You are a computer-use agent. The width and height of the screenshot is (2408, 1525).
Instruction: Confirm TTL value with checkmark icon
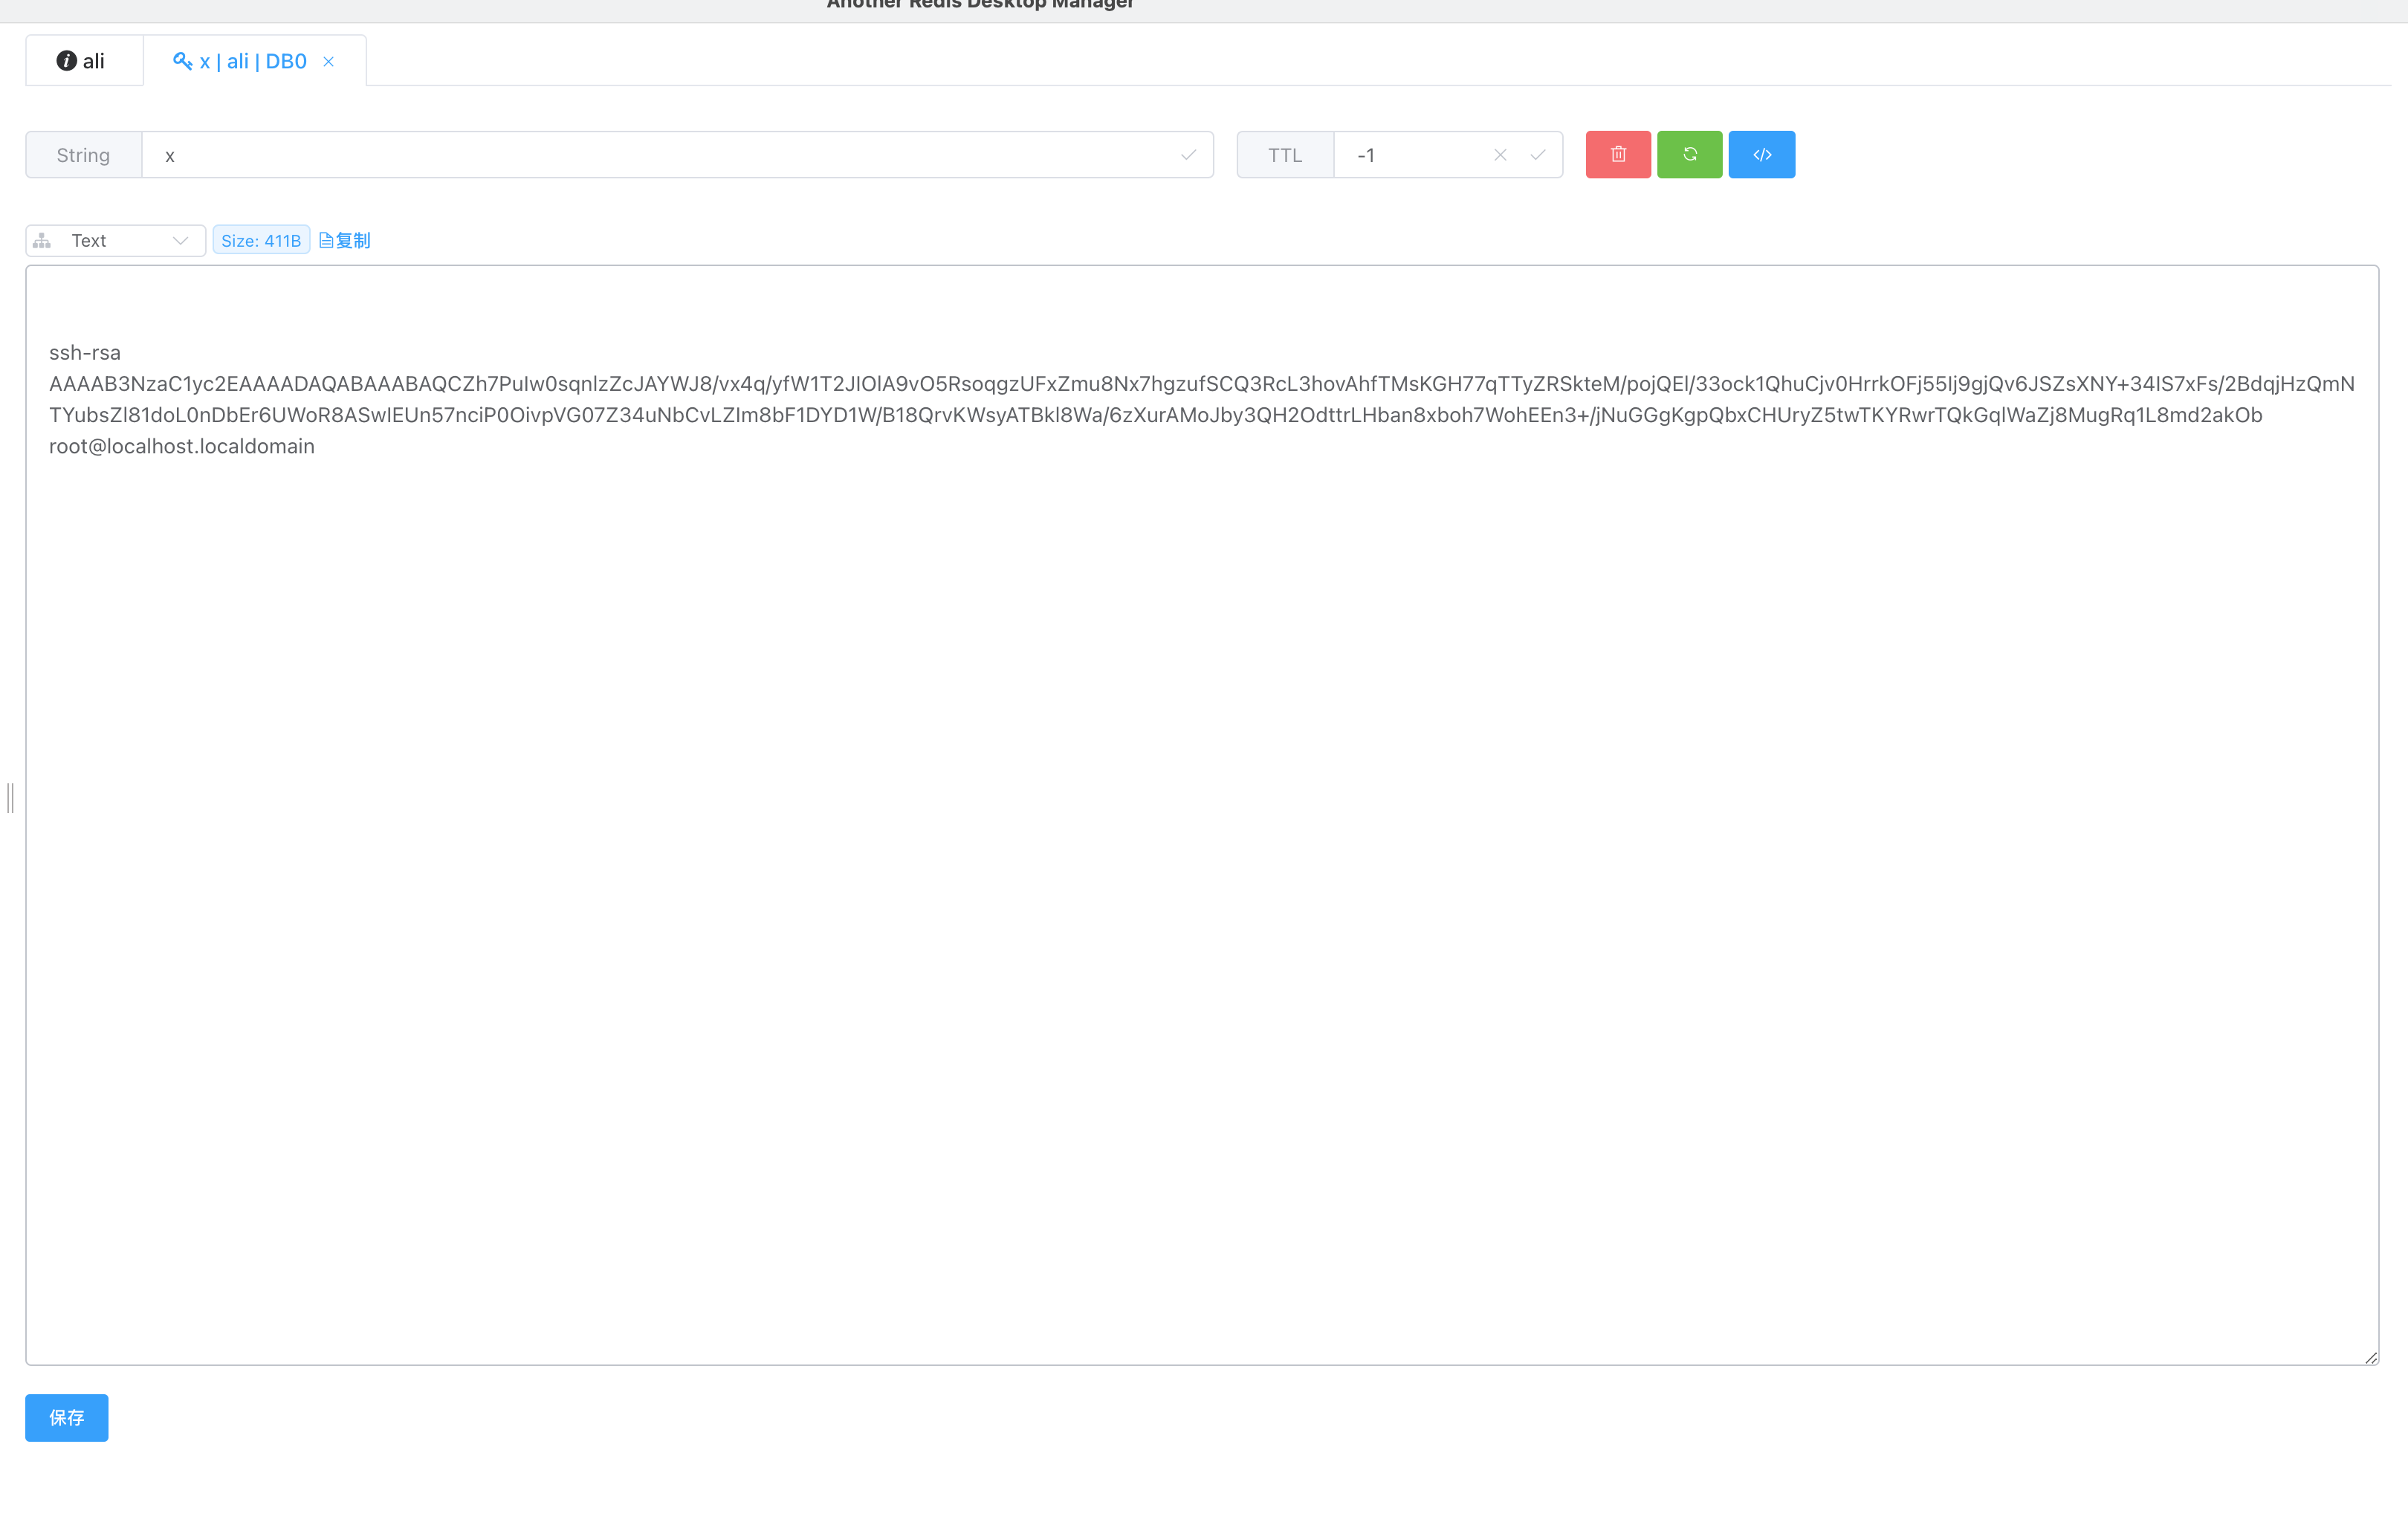point(1537,155)
